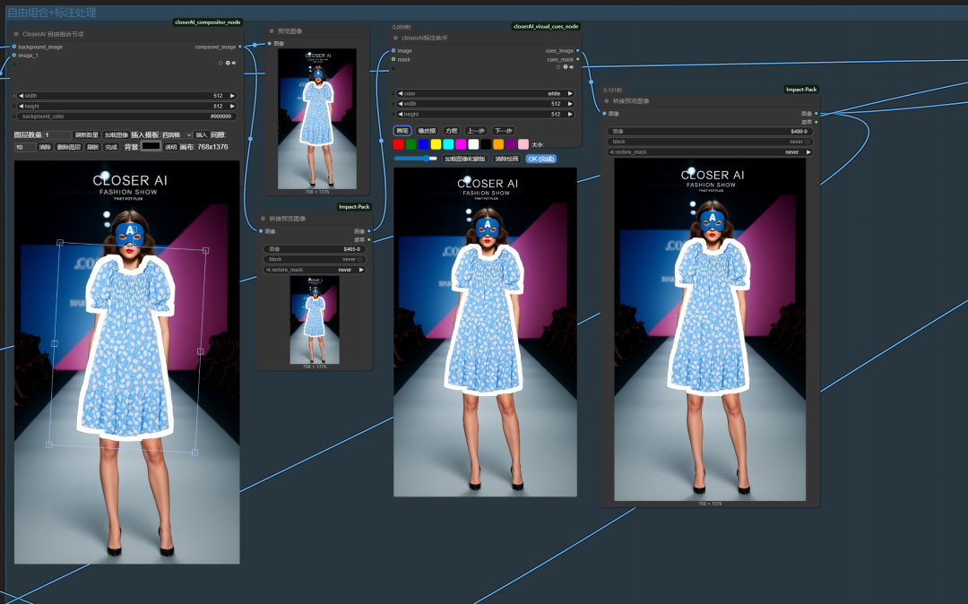Click the 加载图像 button

pyautogui.click(x=116, y=134)
